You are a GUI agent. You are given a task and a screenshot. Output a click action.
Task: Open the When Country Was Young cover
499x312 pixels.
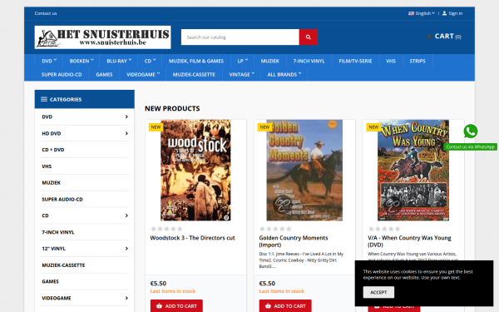click(413, 171)
